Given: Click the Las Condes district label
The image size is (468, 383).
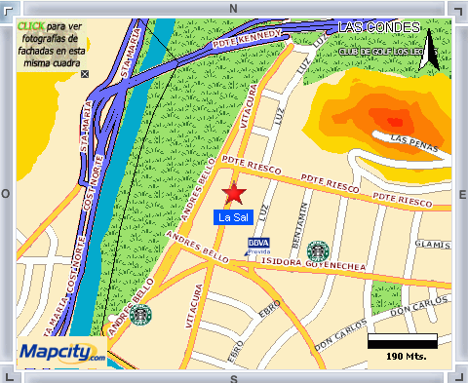Looking at the screenshot, I should [379, 27].
